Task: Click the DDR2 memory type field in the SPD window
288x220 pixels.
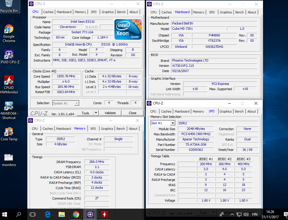Action: point(218,123)
